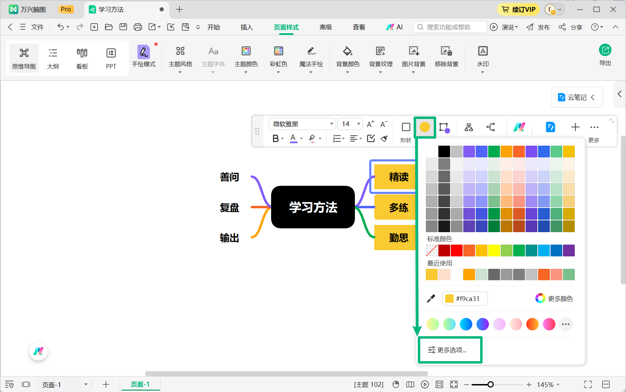Open the 微软雅黑 font family dropdown

[x=302, y=124]
